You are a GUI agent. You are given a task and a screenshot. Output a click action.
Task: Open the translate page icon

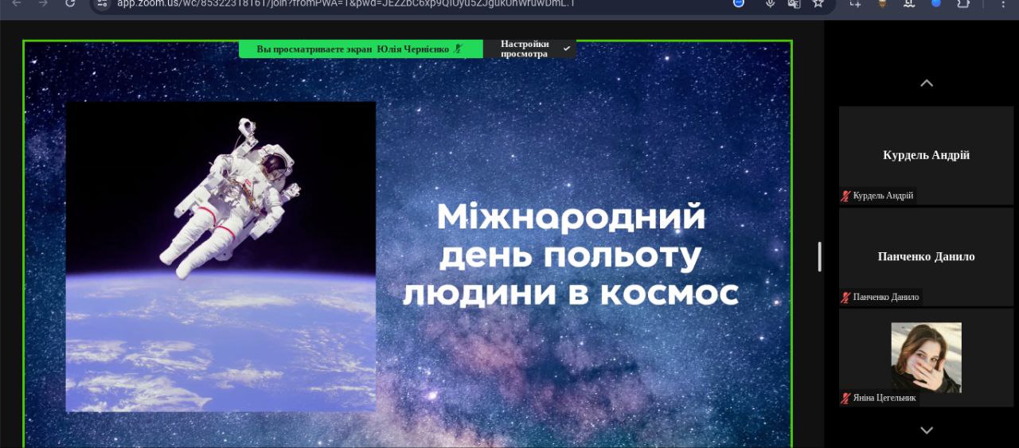pos(794,3)
